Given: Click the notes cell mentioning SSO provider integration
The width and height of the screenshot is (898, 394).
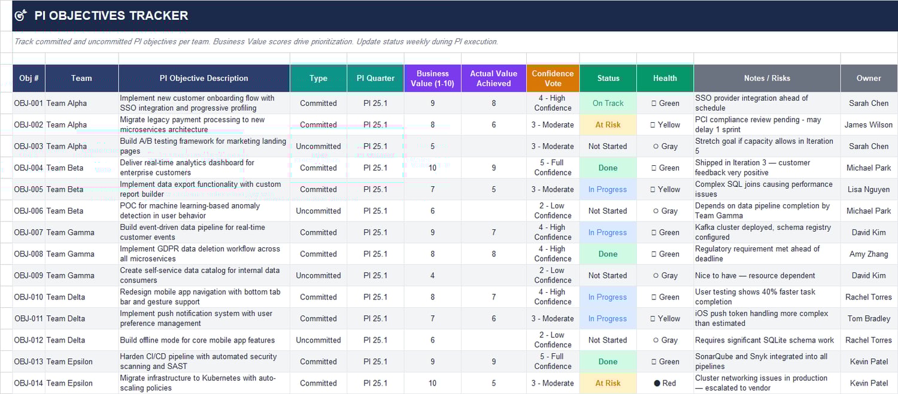Looking at the screenshot, I should (x=766, y=102).
